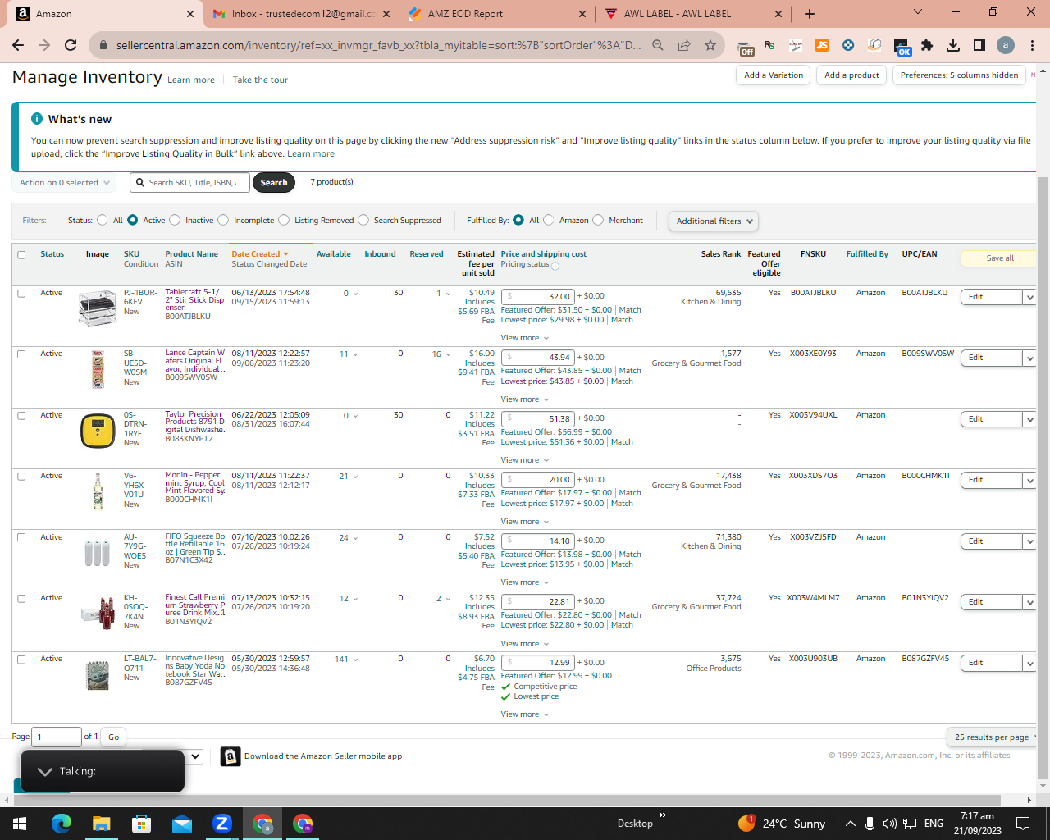Open the Chrome profile avatar
1050x840 pixels.
[1006, 45]
